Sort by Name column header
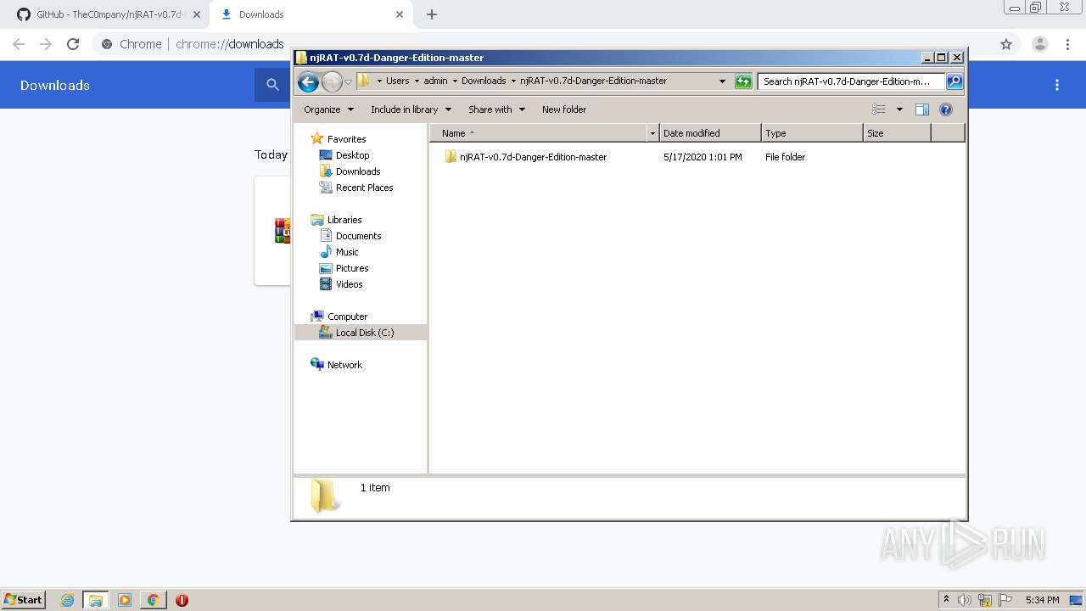 point(539,133)
